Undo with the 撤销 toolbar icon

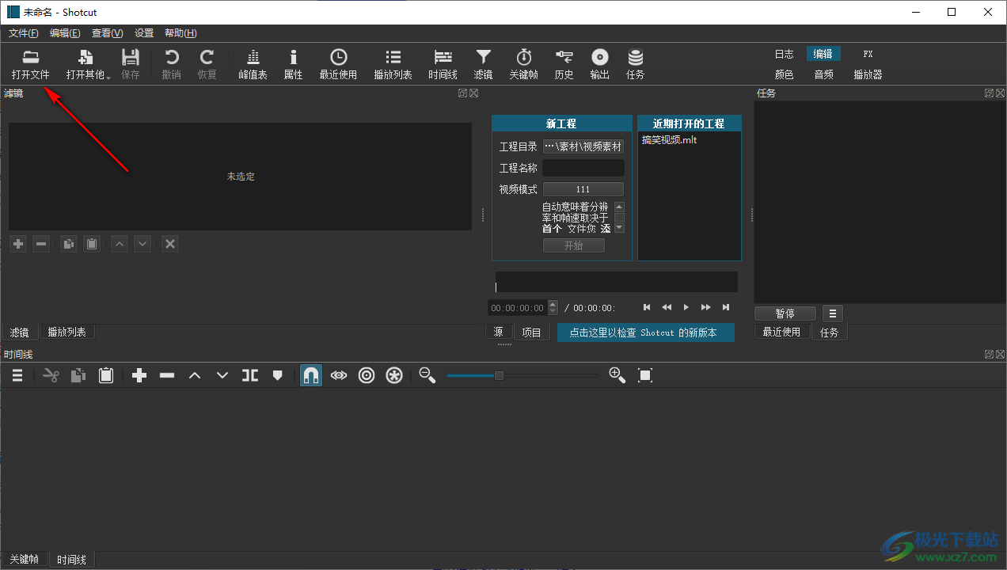pyautogui.click(x=171, y=65)
